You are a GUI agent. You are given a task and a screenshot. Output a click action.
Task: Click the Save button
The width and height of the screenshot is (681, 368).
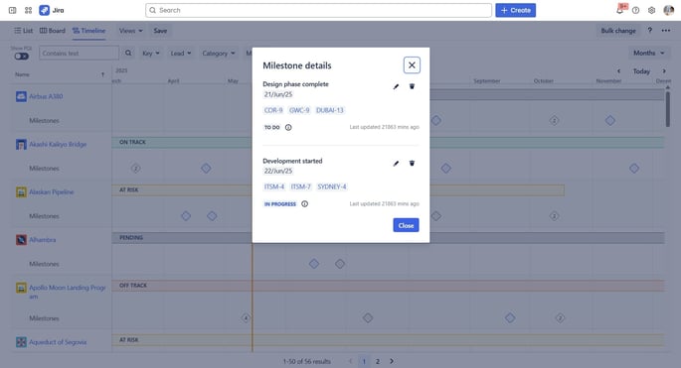tap(160, 31)
